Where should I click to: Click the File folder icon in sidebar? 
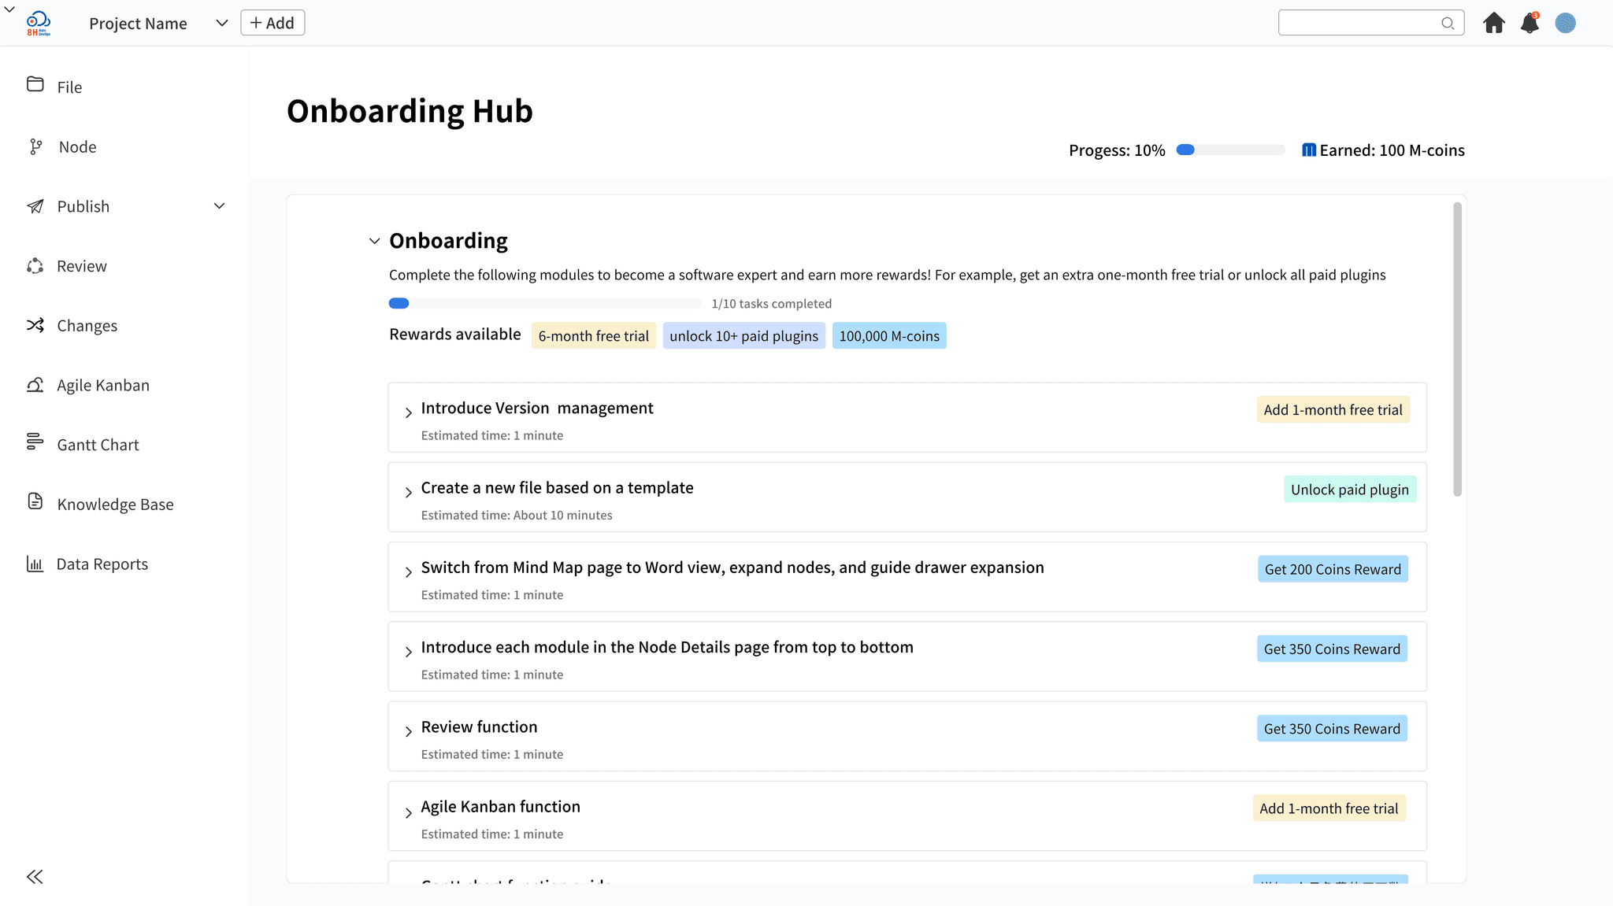pos(35,84)
